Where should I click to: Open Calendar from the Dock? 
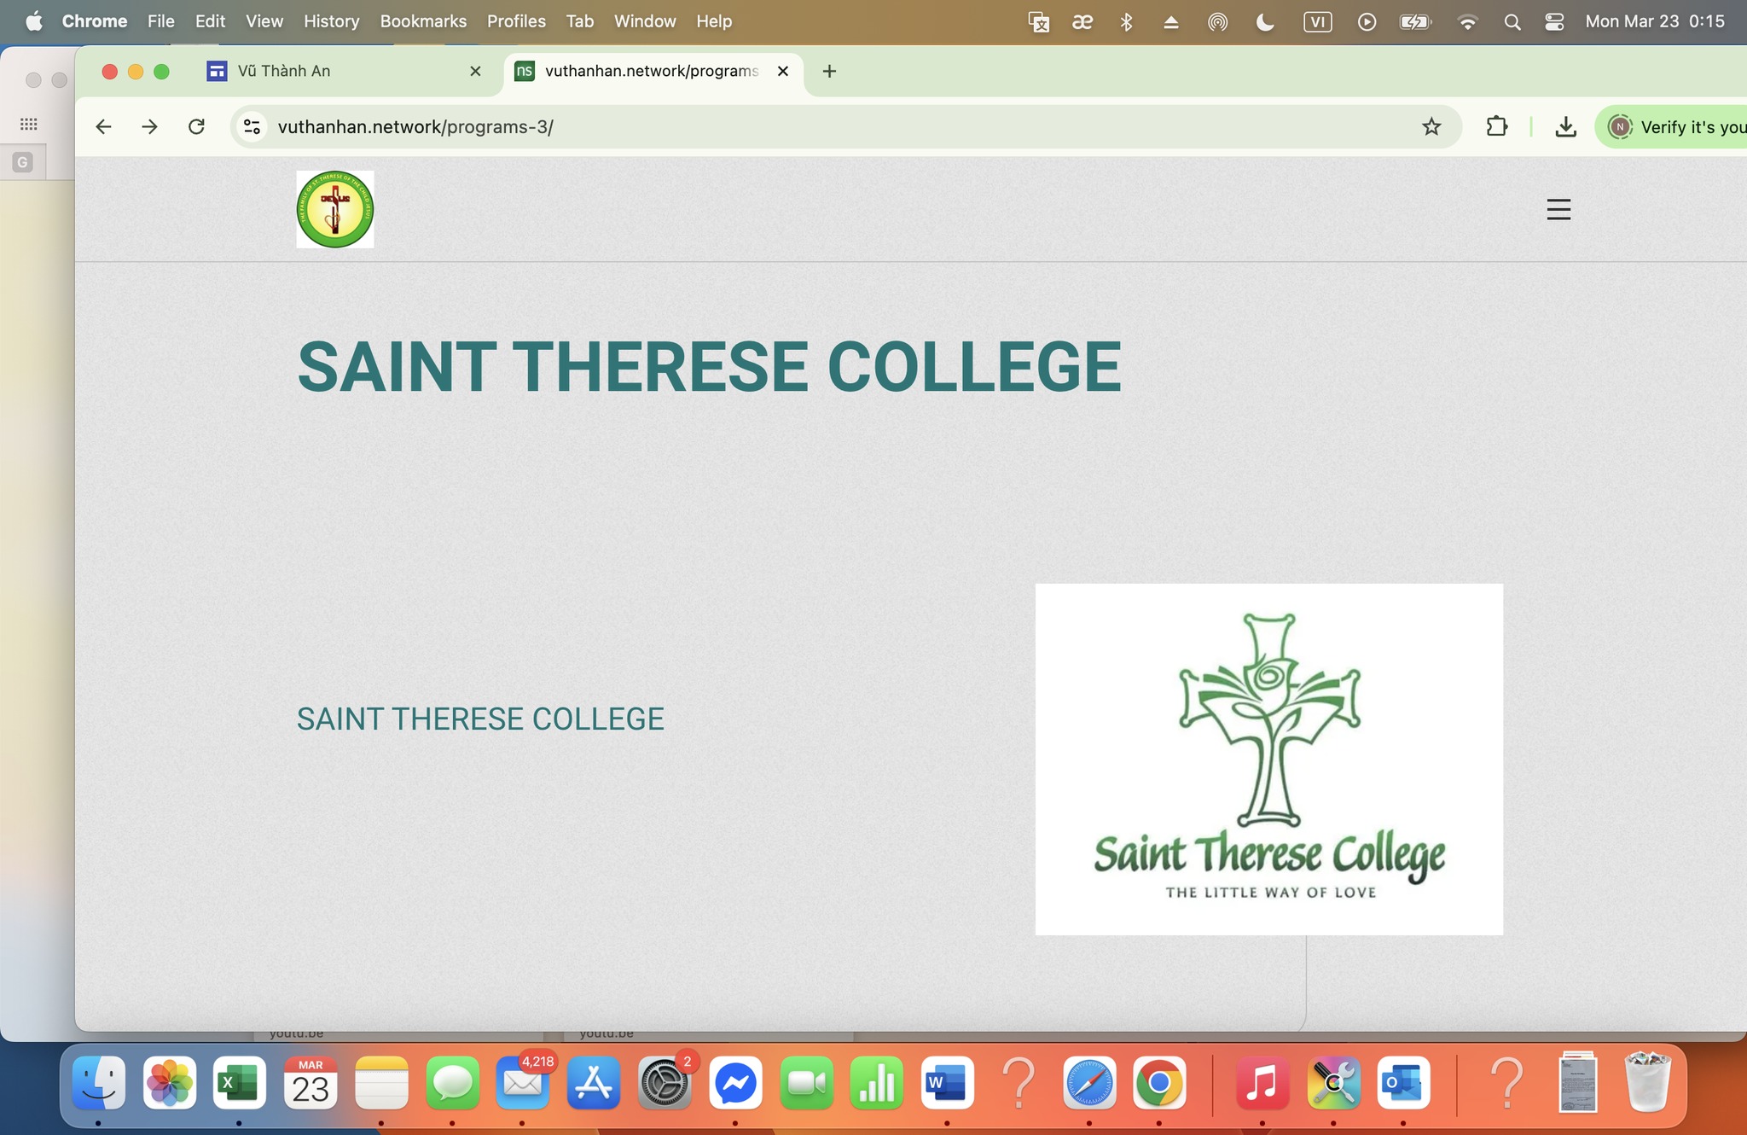point(311,1083)
